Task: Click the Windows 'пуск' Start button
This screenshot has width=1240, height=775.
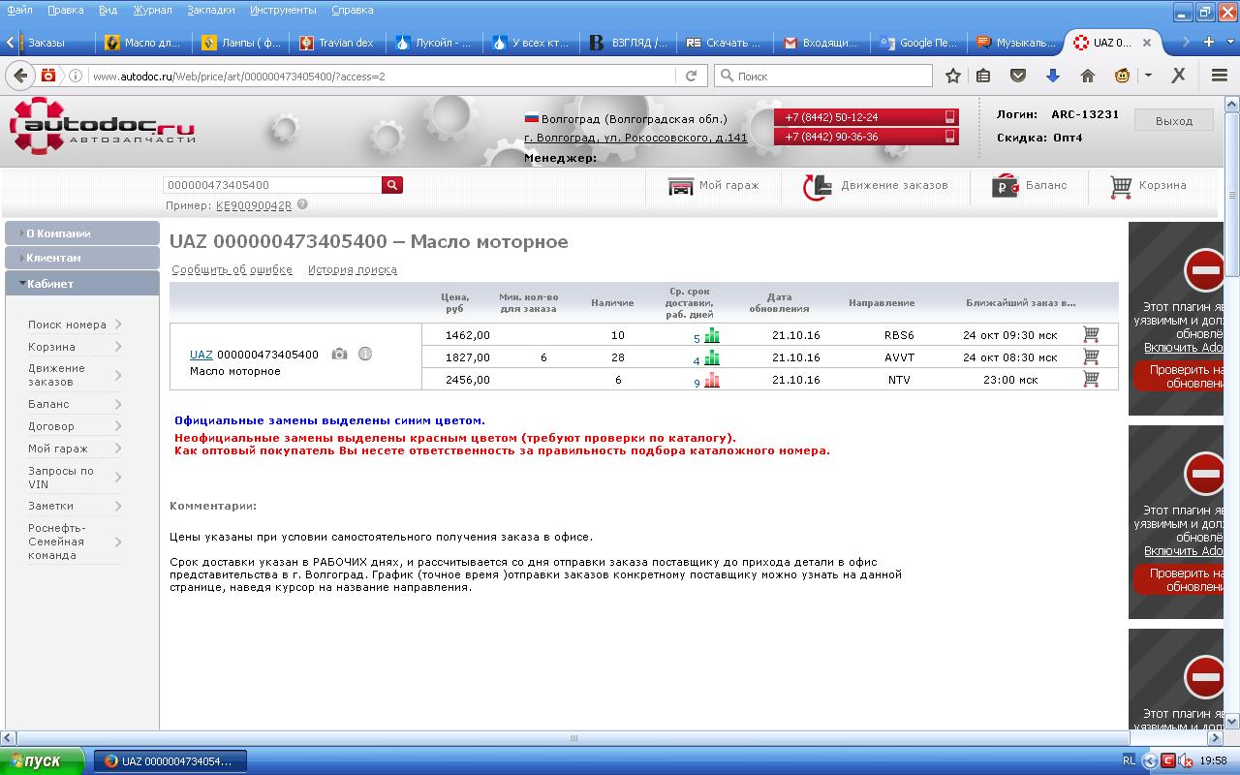Action: click(43, 761)
